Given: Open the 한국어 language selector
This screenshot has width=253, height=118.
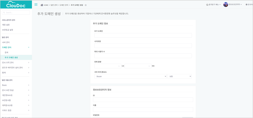Looking at the screenshot, I should (x=249, y=5).
